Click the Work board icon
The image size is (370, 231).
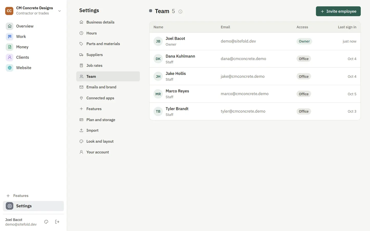(x=10, y=36)
